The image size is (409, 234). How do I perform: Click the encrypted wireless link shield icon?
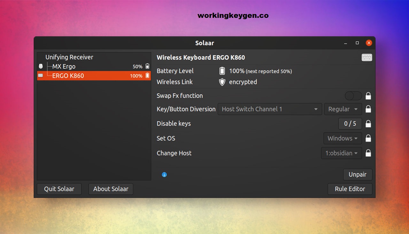(222, 82)
